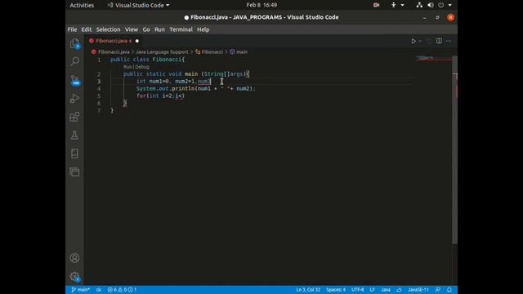
Task: Click line number 5 in gutter
Action: point(99,96)
